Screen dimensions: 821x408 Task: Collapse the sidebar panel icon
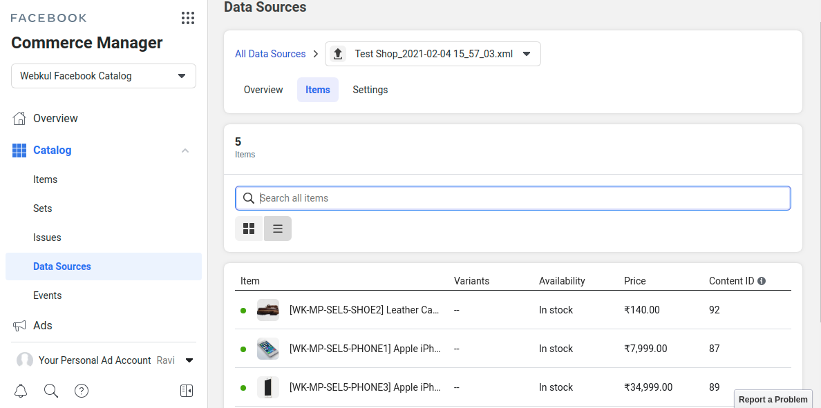point(187,391)
